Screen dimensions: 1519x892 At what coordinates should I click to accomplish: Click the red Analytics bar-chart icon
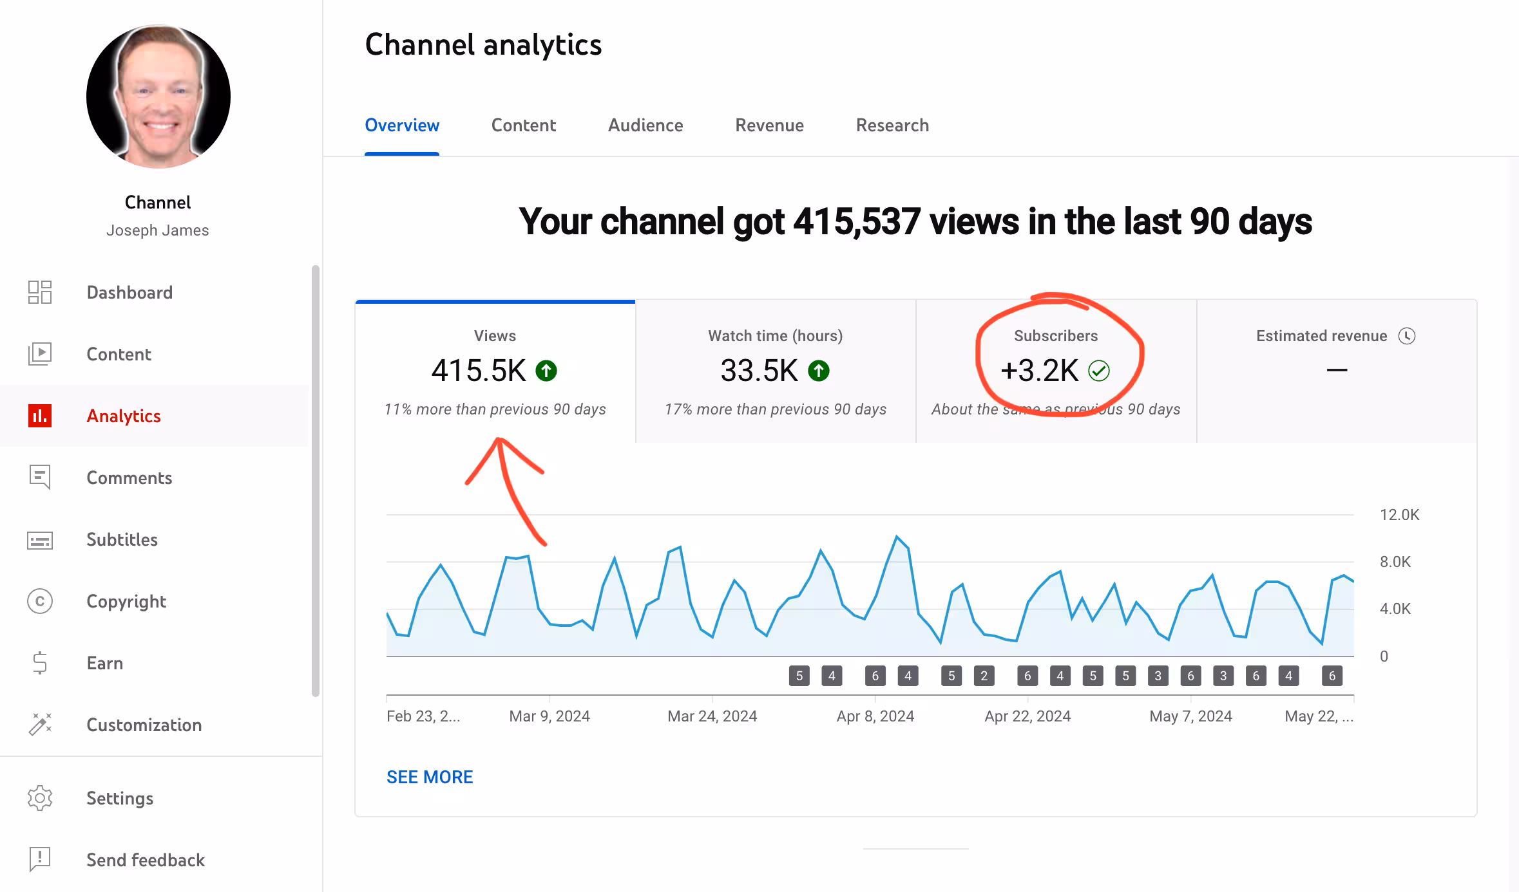tap(40, 416)
